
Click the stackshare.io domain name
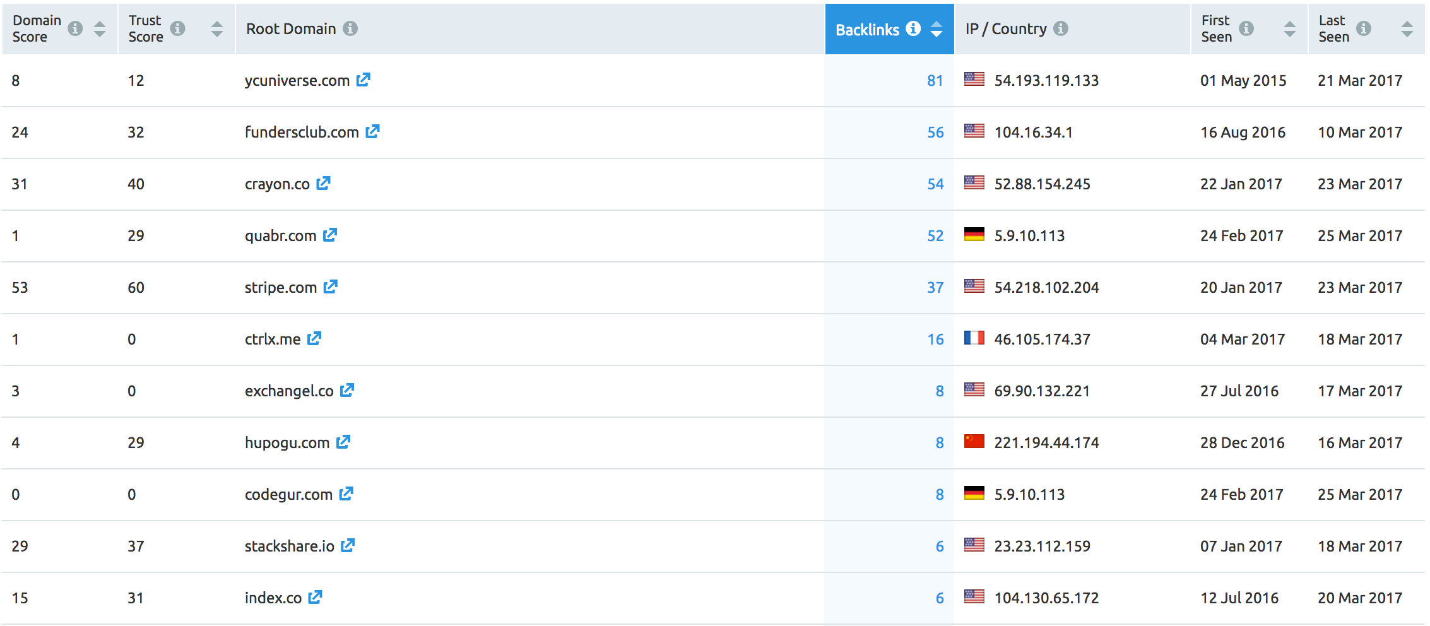pos(289,546)
